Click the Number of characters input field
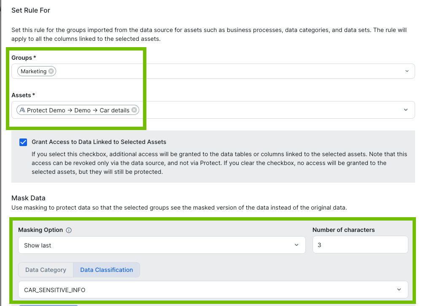Viewport: 421px width, 306px height. tap(360, 245)
